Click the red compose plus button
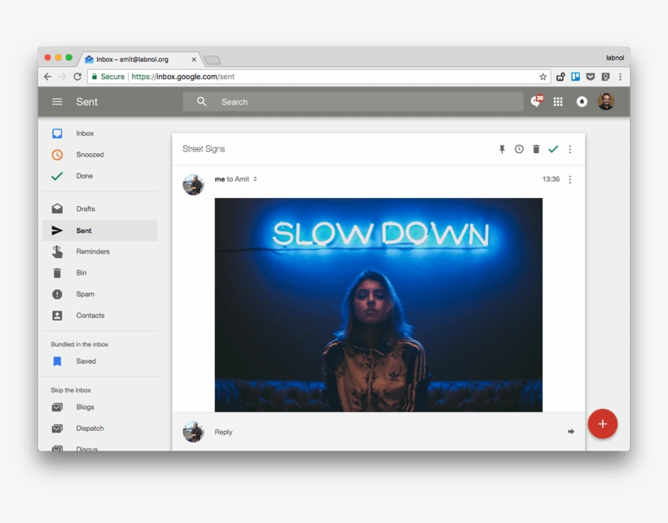668x523 pixels. point(603,424)
